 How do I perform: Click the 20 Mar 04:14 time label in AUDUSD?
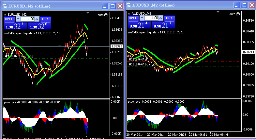156,135
